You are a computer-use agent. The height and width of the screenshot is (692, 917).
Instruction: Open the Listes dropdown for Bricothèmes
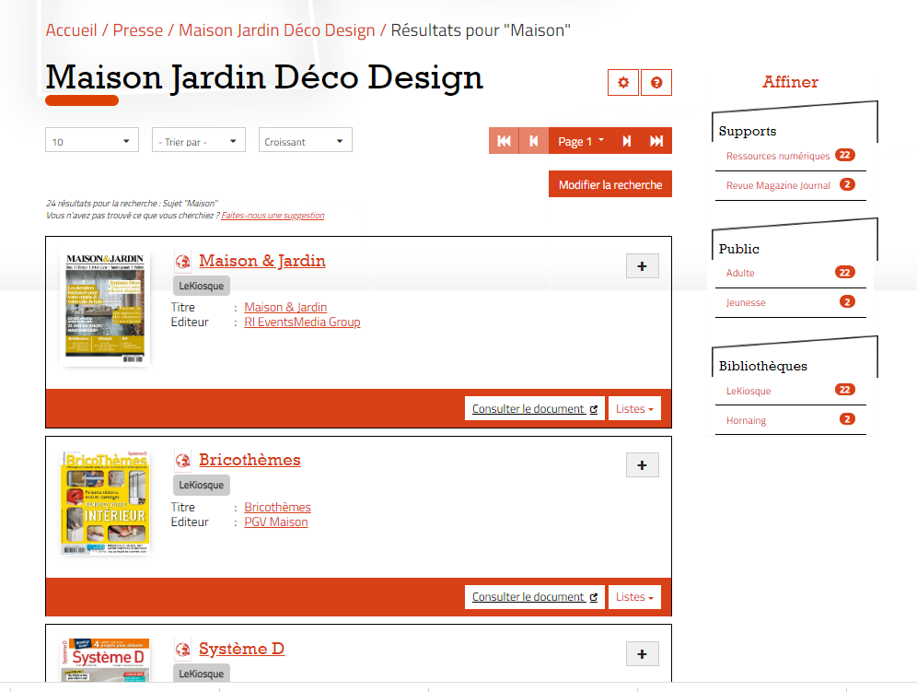click(x=634, y=597)
